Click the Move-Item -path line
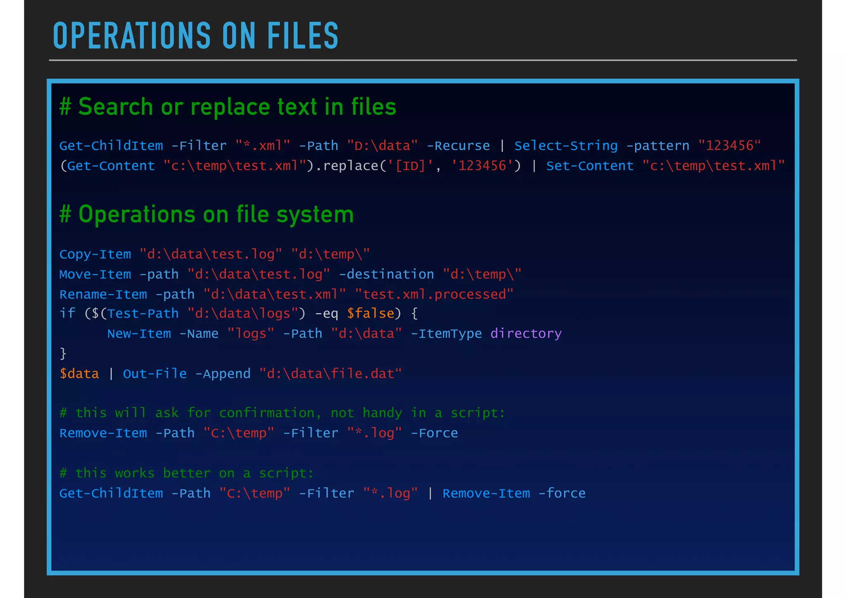The width and height of the screenshot is (846, 598). click(290, 274)
